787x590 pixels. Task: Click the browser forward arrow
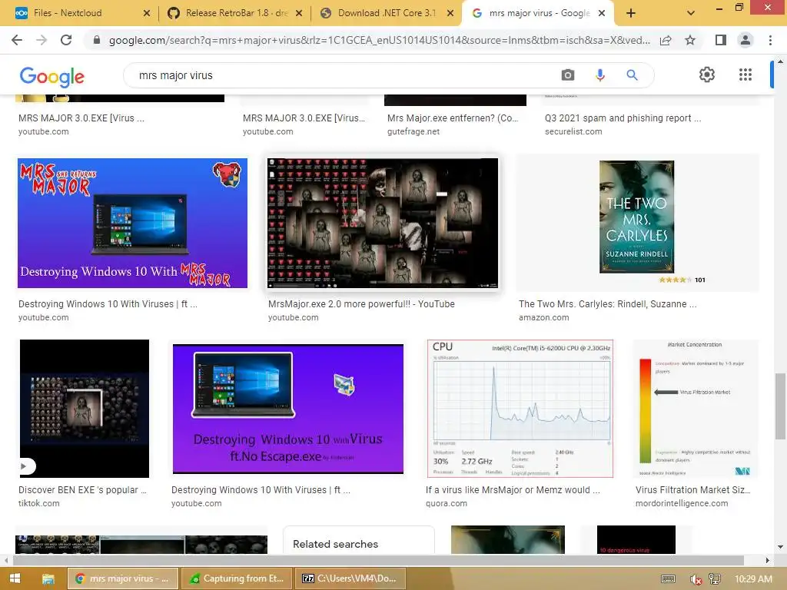point(42,40)
